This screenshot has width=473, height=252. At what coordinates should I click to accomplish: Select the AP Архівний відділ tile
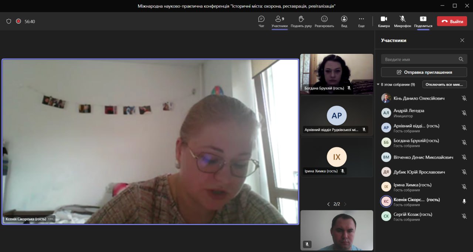[337, 116]
